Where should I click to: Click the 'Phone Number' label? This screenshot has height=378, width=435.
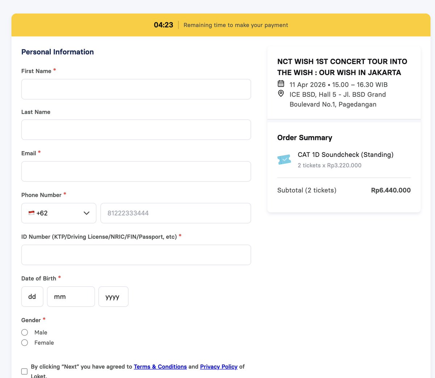[41, 195]
